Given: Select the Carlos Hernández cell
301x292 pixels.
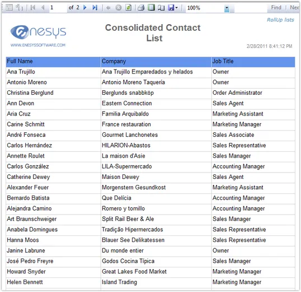Looking at the screenshot, I should pyautogui.click(x=53, y=146).
